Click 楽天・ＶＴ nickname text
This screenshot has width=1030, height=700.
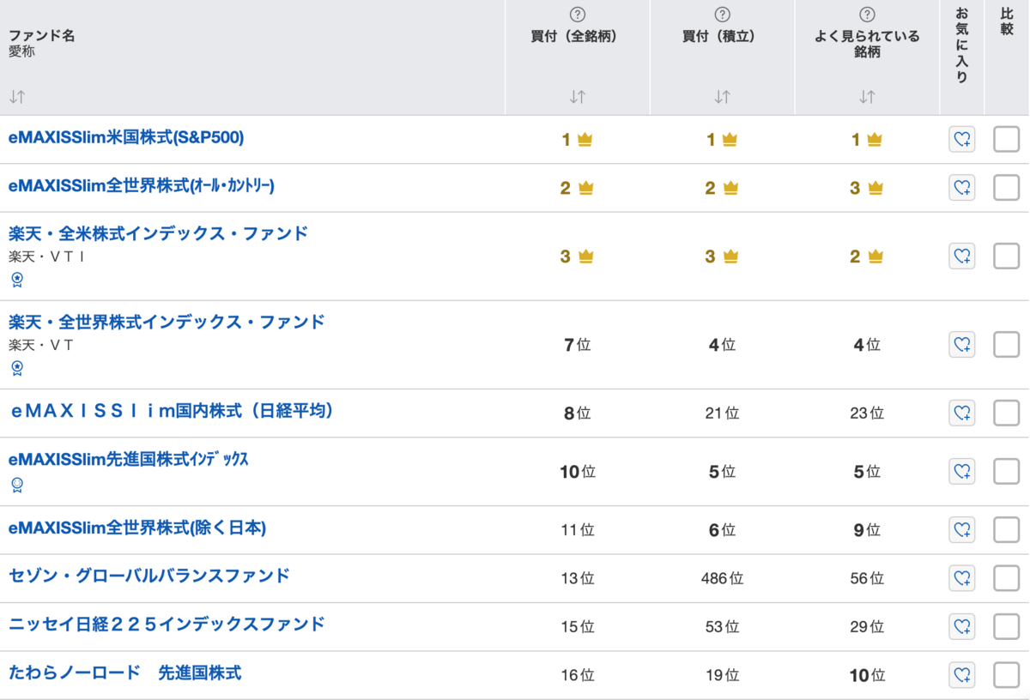(40, 345)
